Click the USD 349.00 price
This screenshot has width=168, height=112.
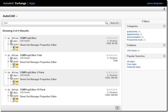(111, 95)
